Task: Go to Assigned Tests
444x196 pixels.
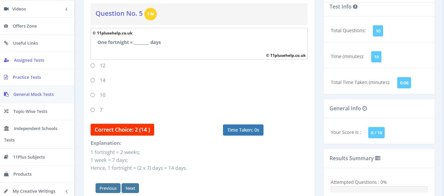Action: click(37, 60)
